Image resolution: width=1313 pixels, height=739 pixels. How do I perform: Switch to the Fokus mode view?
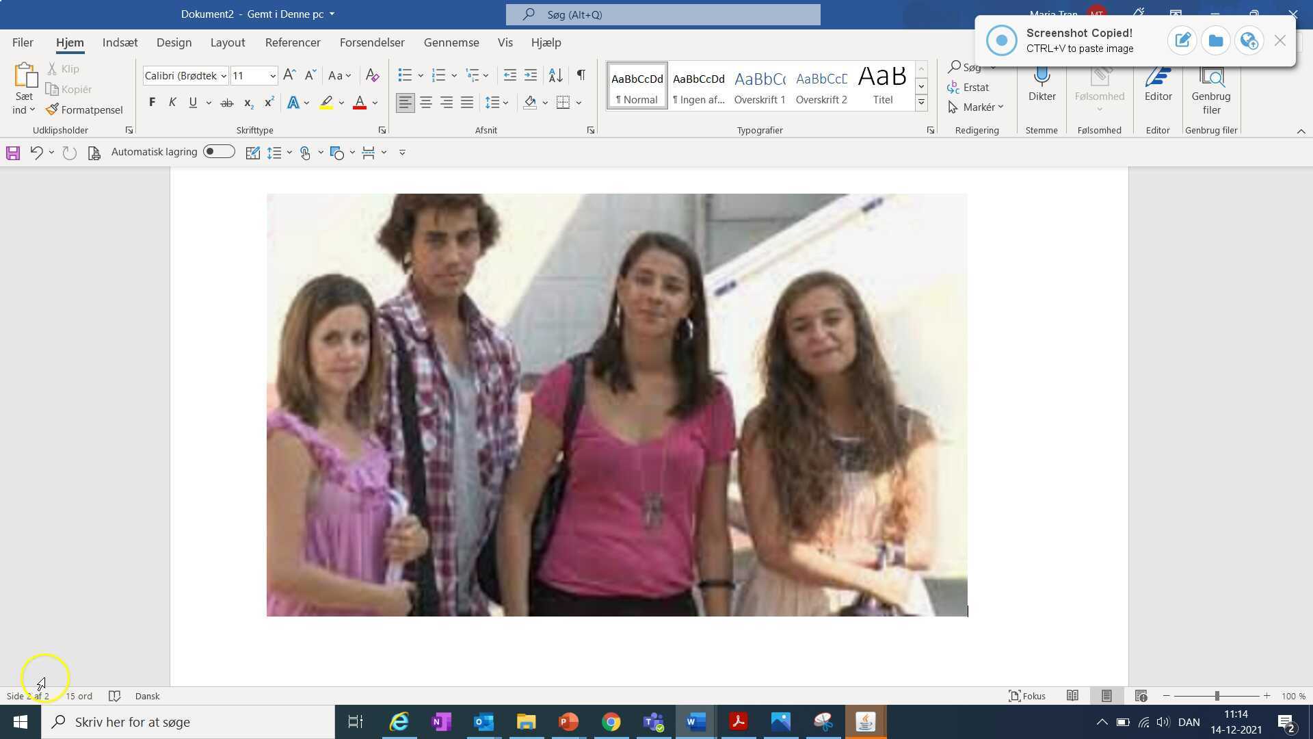click(1027, 696)
